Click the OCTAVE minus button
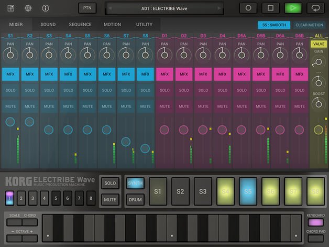 pos(14,239)
